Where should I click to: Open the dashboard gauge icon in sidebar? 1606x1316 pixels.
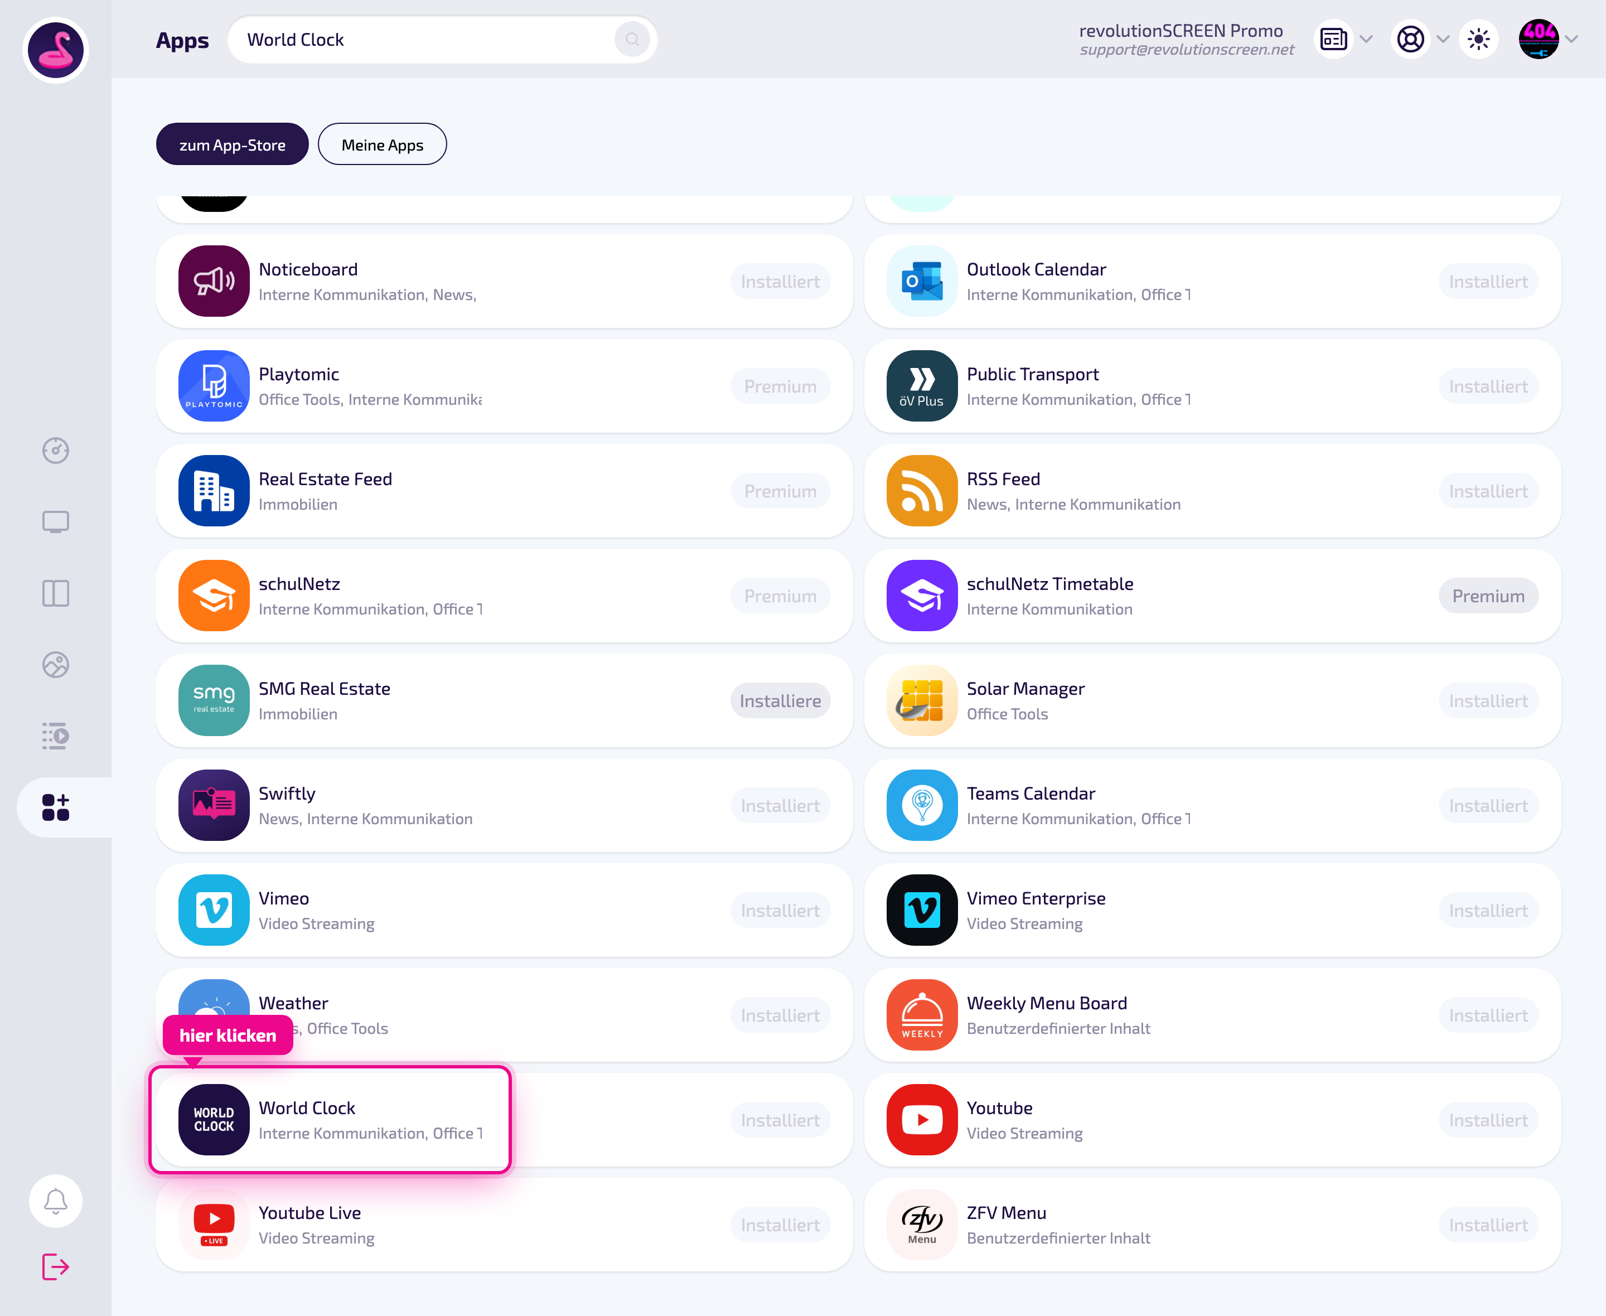coord(55,451)
